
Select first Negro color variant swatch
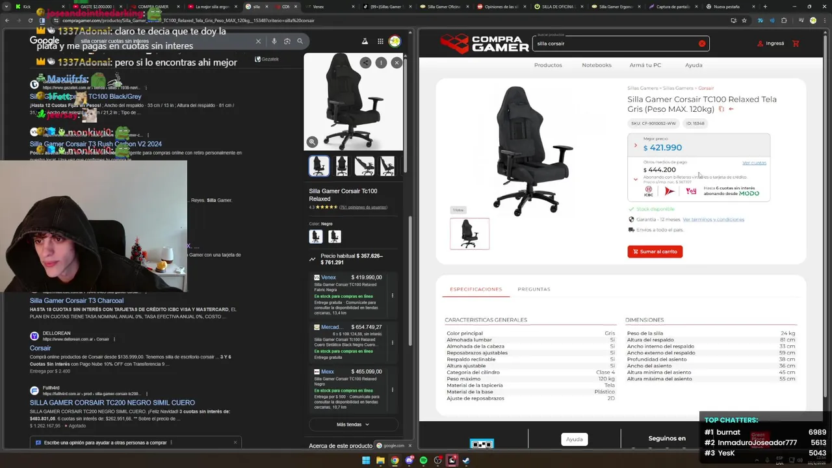click(316, 237)
